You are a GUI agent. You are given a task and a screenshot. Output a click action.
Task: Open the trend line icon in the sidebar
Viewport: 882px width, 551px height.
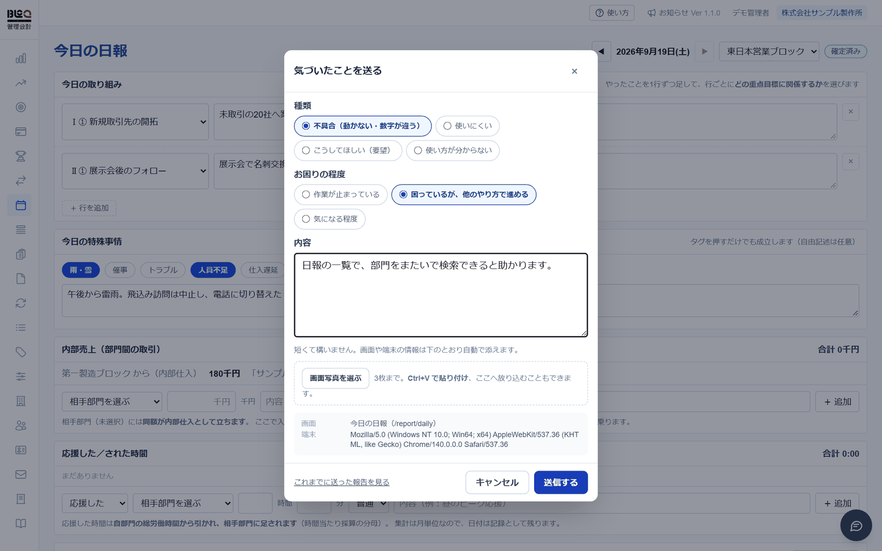click(x=20, y=83)
